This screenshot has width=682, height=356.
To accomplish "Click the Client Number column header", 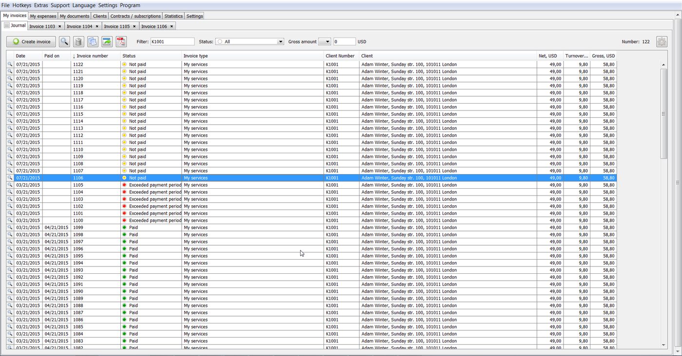I will pyautogui.click(x=341, y=56).
